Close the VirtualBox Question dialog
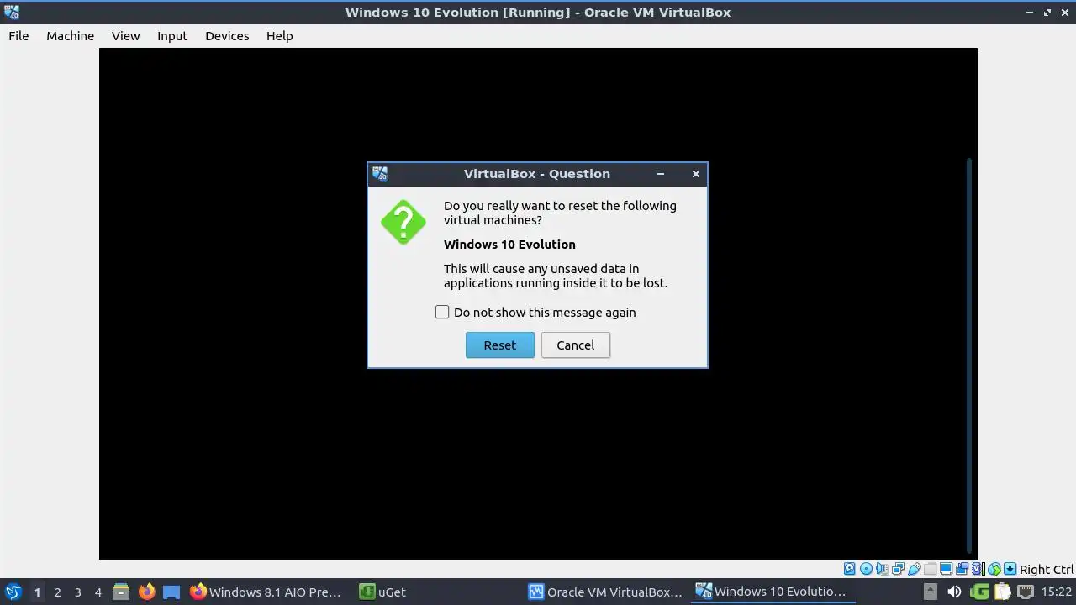The width and height of the screenshot is (1076, 605). coord(696,174)
